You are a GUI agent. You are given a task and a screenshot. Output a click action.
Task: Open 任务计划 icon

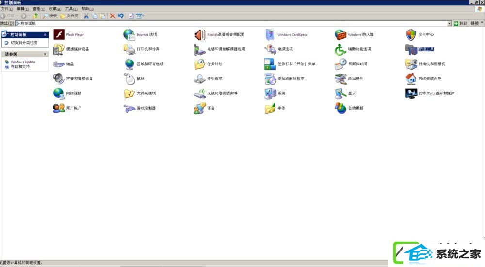click(x=200, y=64)
